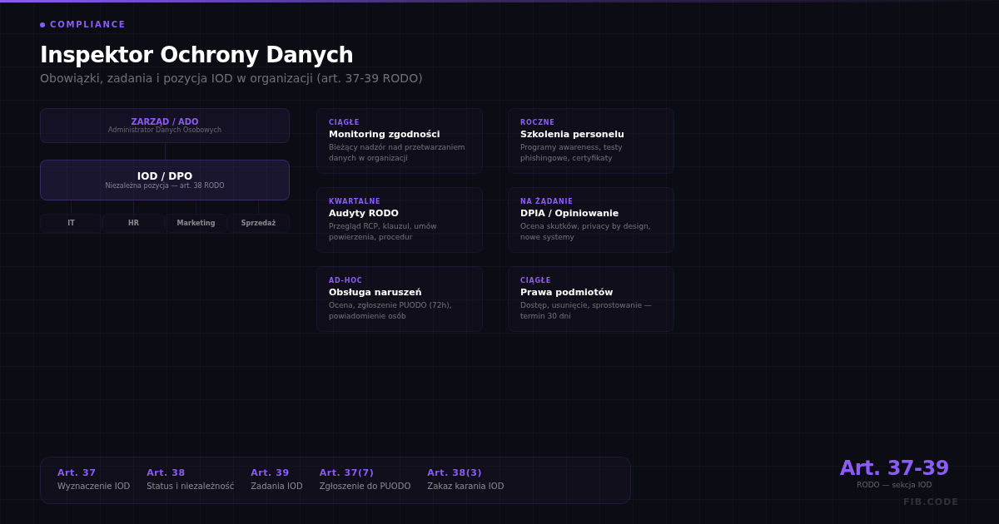Select Art. 39 Zadania IOD
999x524 pixels.
276,480
